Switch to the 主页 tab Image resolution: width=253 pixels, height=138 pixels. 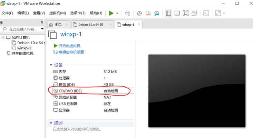[x=58, y=24]
